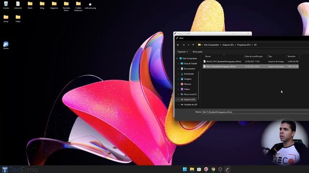This screenshot has width=309, height=173.
Task: Expand the Área de Trabalho node
Action: pyautogui.click(x=178, y=63)
